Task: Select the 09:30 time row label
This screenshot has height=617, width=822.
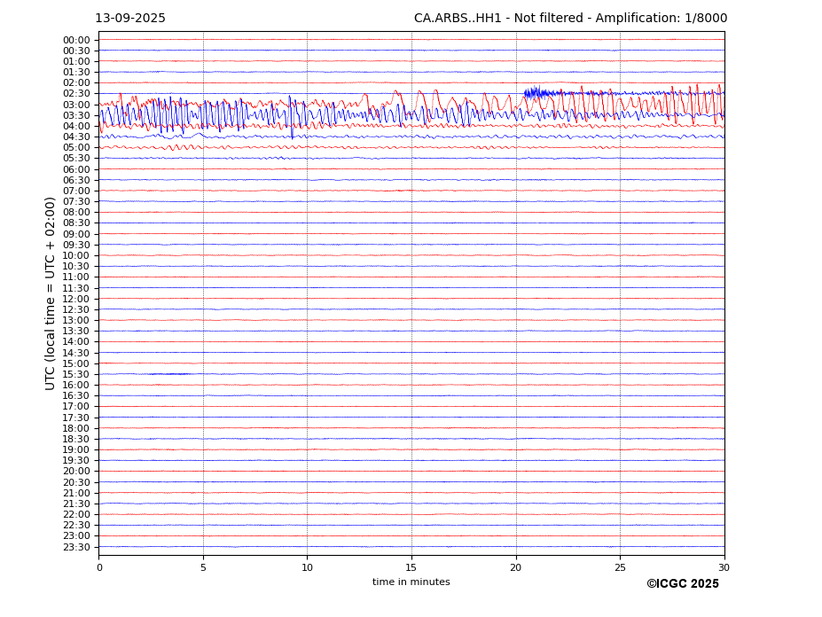Action: (76, 245)
